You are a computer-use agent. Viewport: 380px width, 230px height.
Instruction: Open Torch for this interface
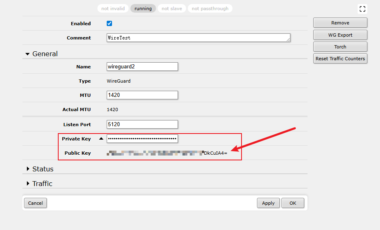click(340, 47)
